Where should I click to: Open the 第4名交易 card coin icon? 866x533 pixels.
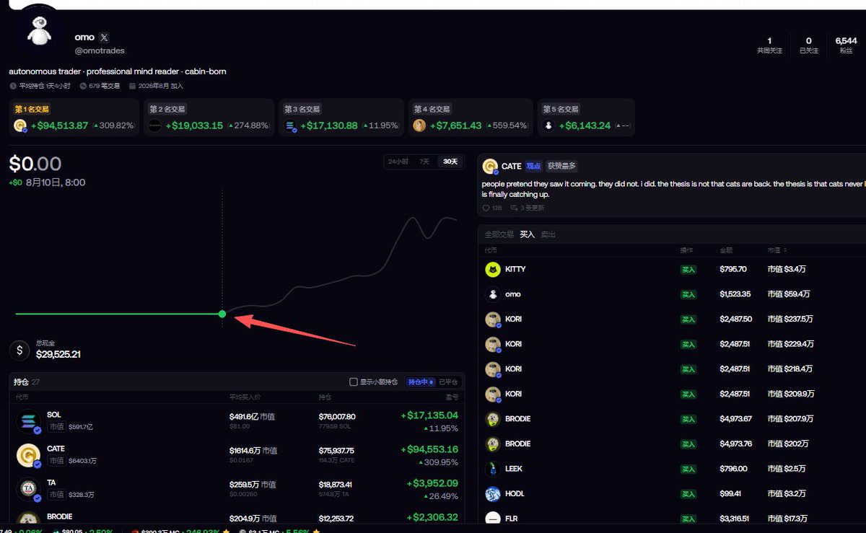420,125
